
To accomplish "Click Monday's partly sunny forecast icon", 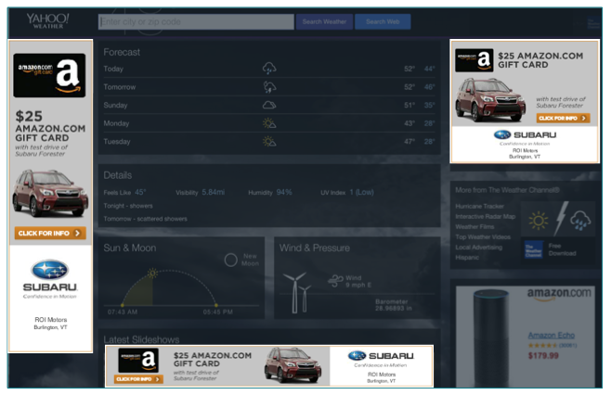I will [269, 123].
